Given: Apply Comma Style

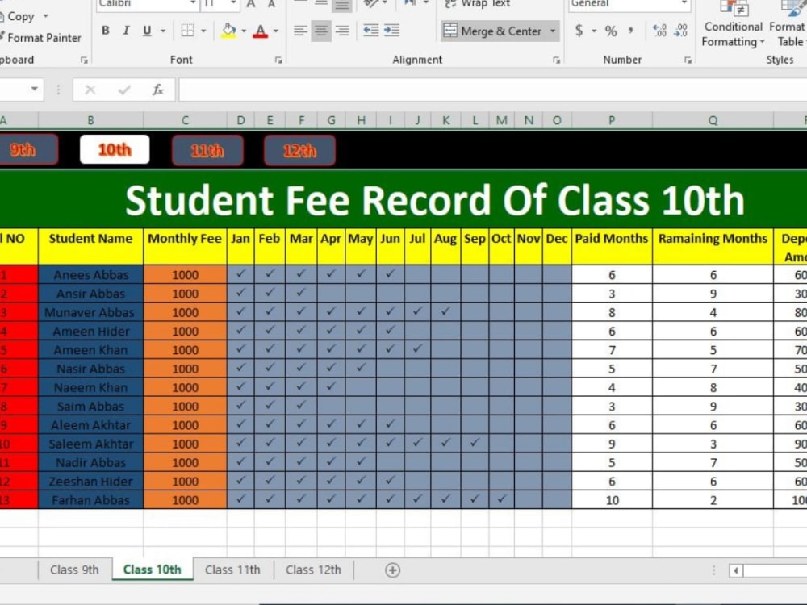Looking at the screenshot, I should coord(630,31).
